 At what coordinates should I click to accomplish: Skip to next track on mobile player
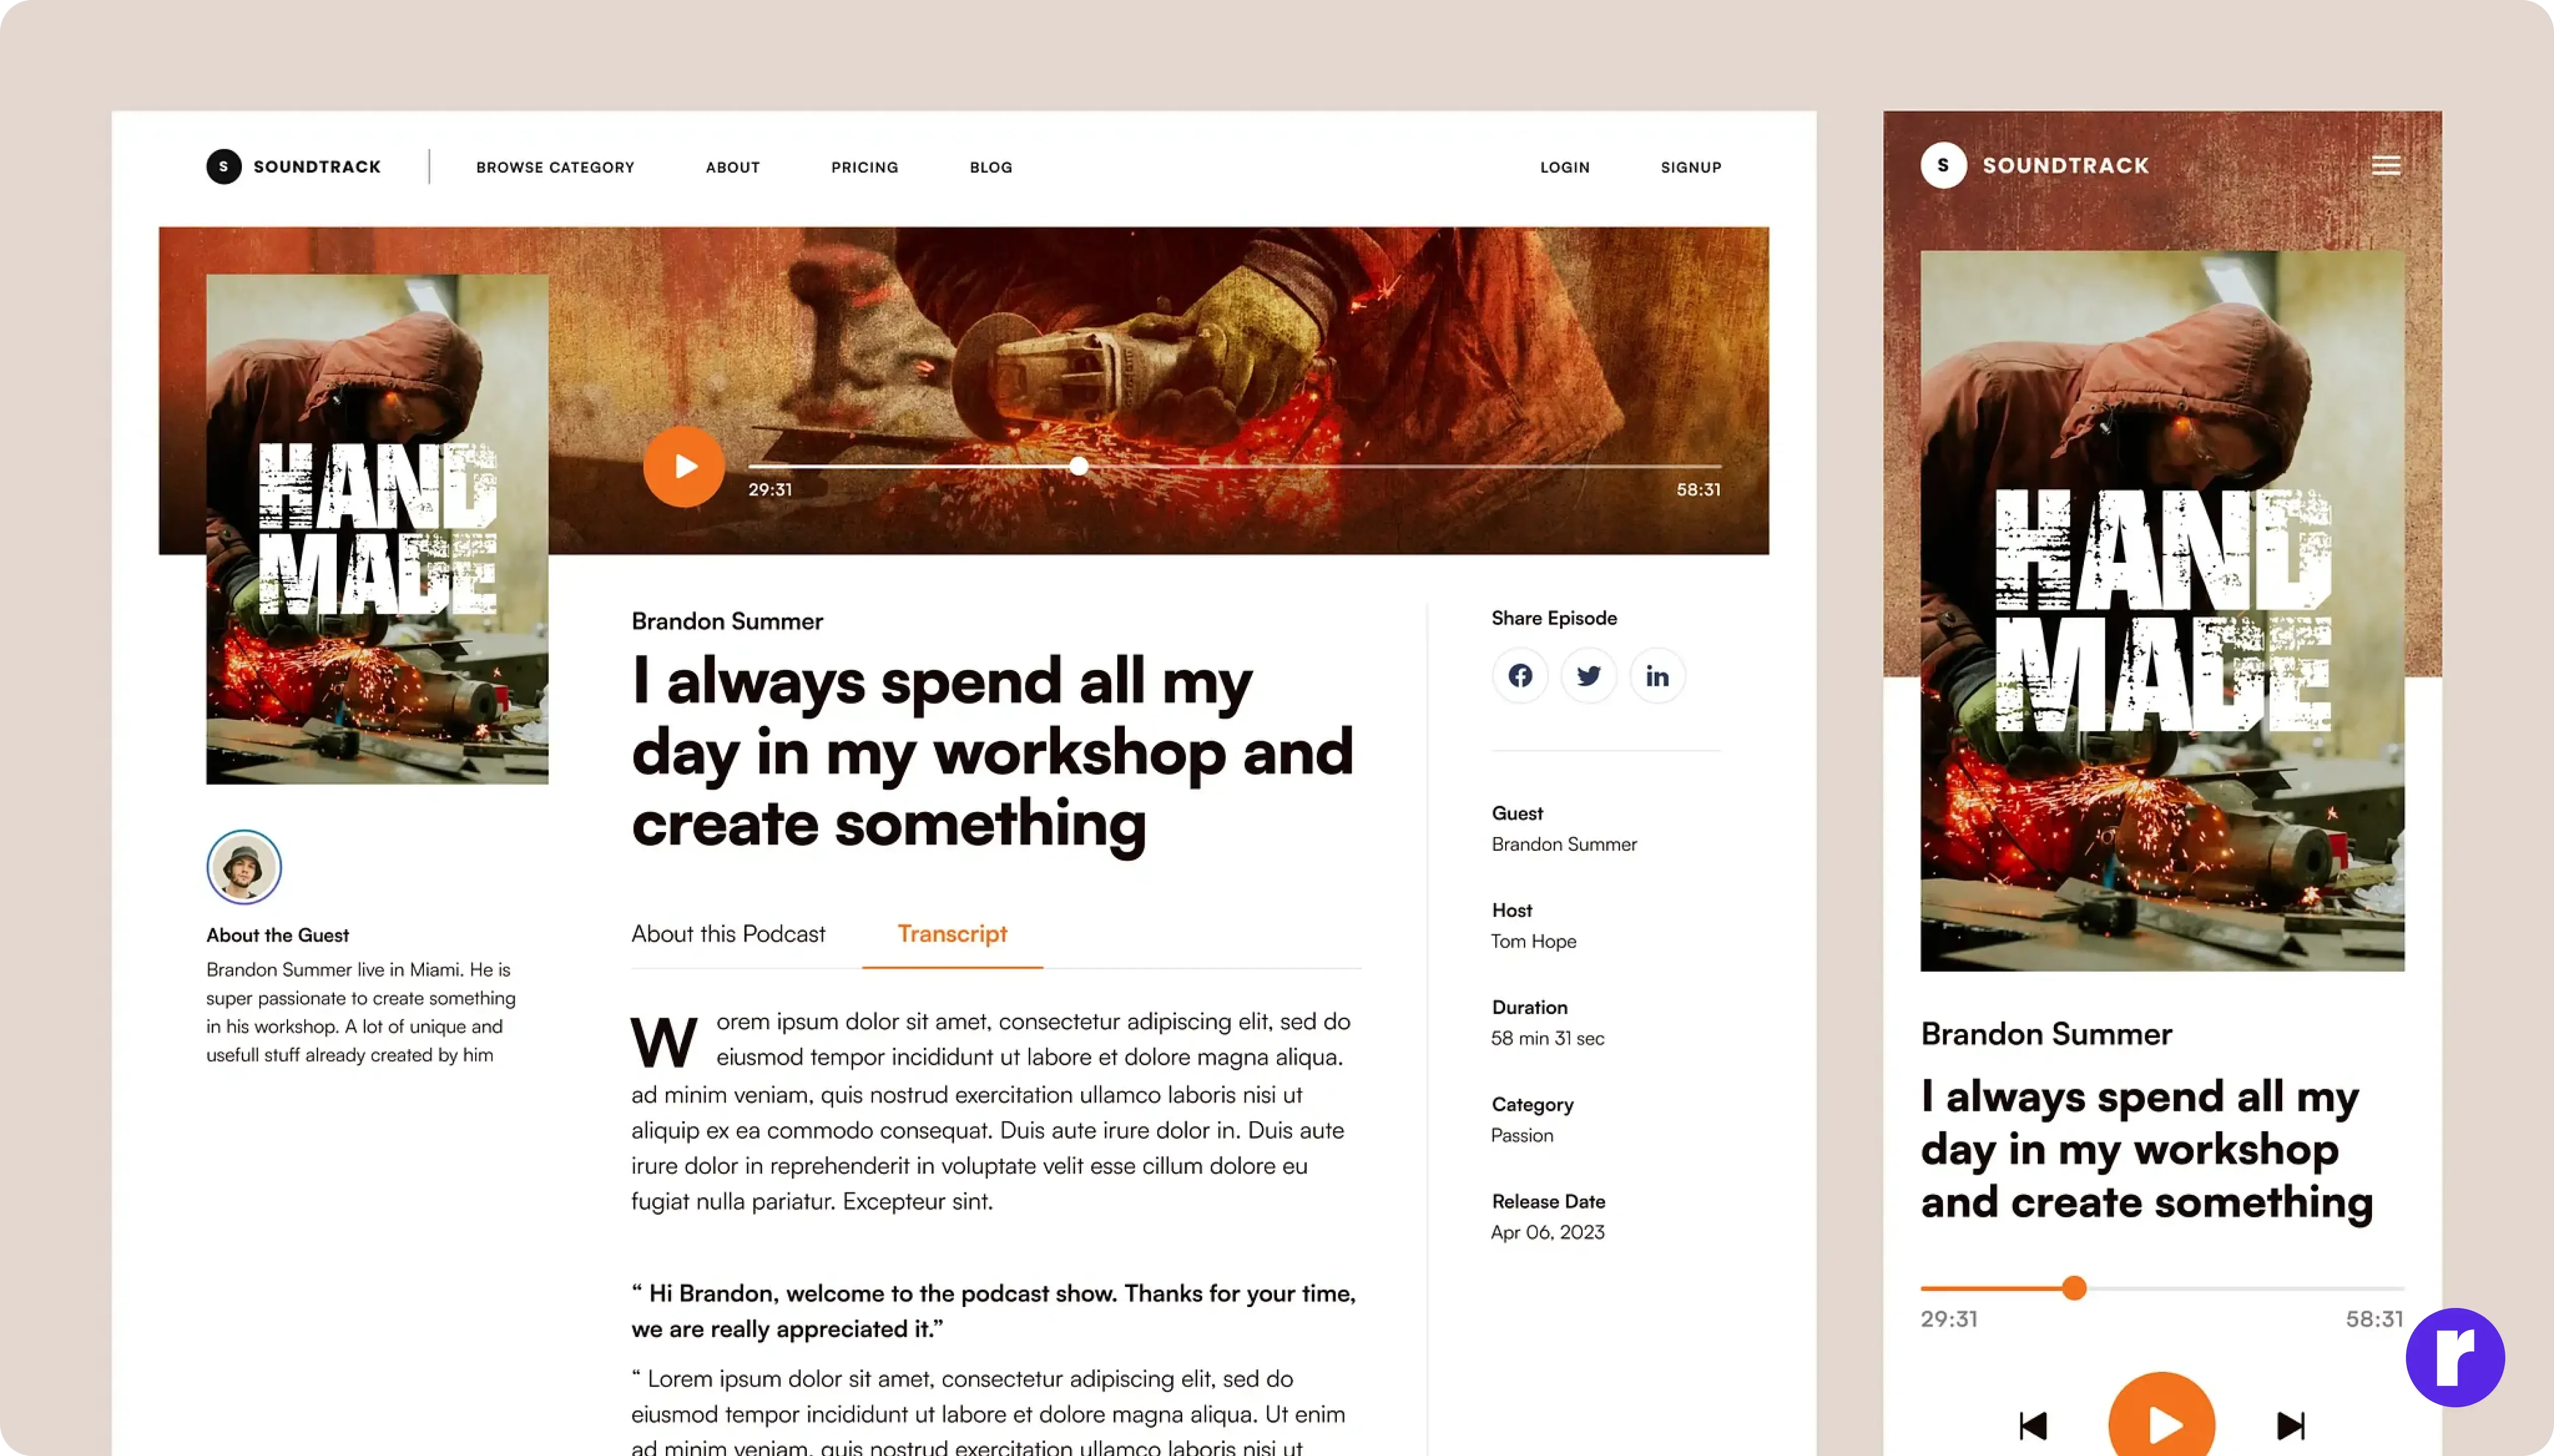[x=2291, y=1424]
